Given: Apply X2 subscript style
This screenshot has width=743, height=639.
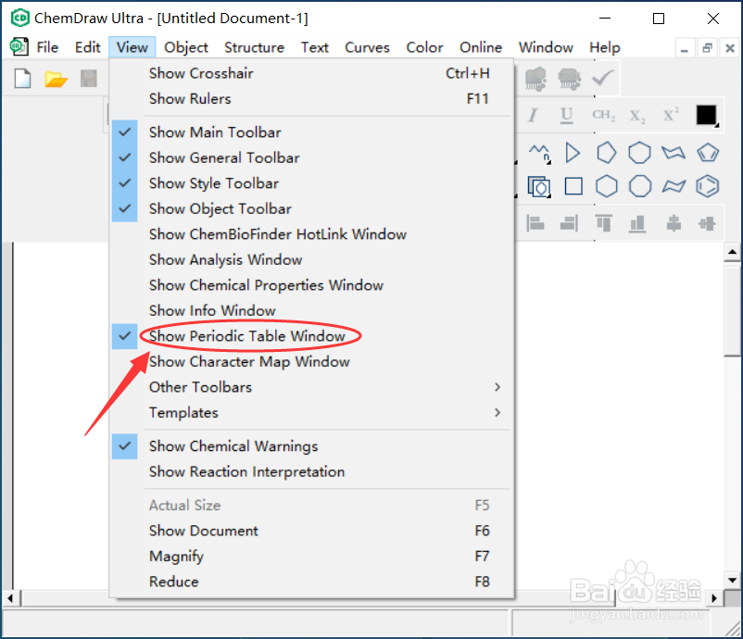Looking at the screenshot, I should (x=636, y=116).
